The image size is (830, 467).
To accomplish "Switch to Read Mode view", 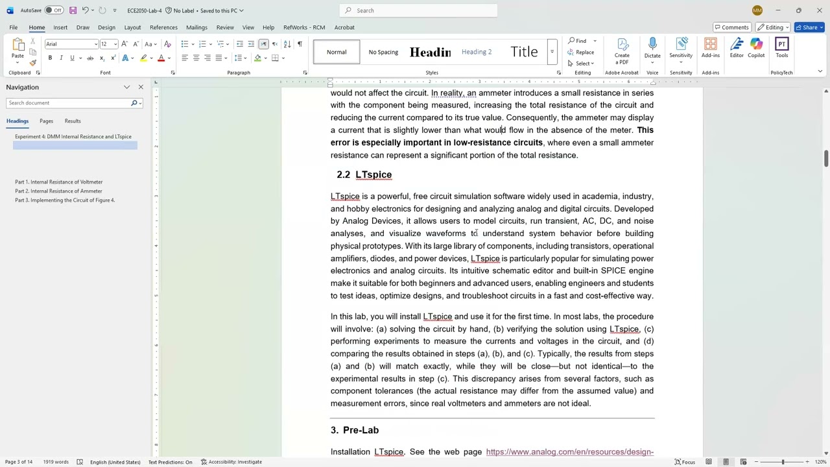I will [709, 462].
